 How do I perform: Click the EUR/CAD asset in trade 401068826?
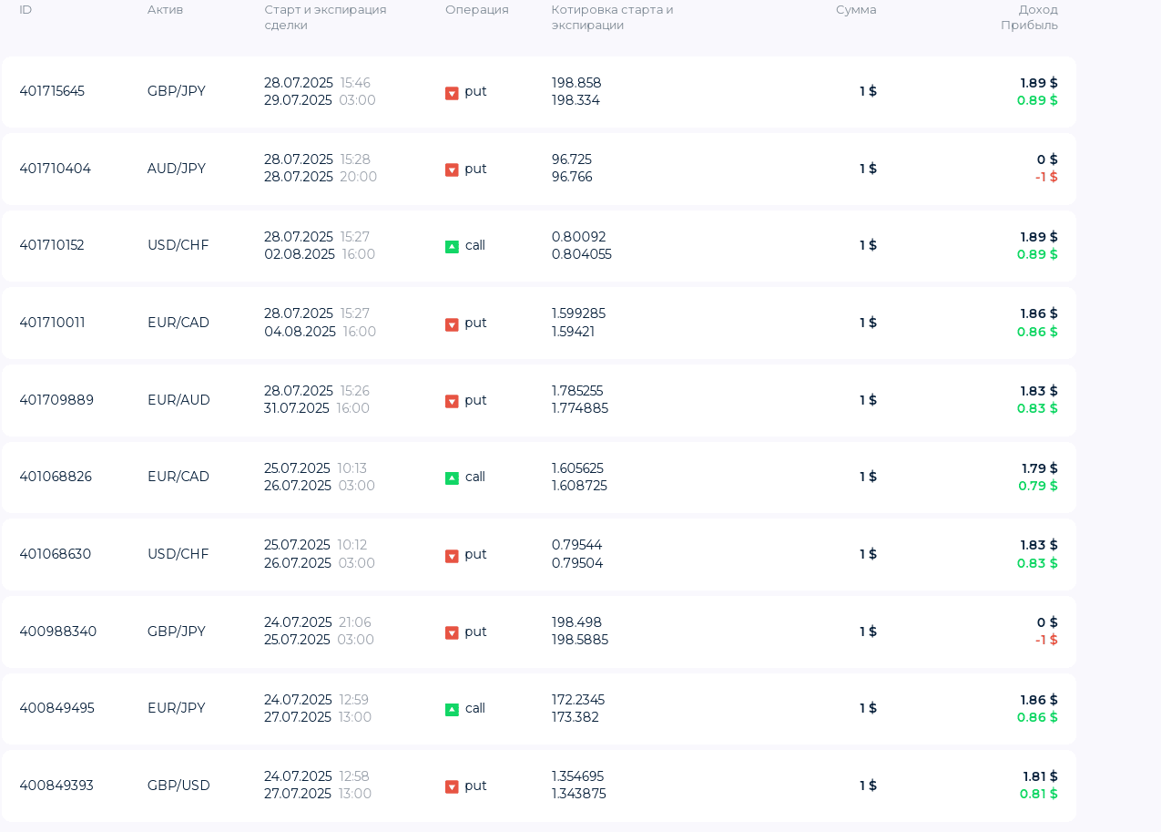(x=178, y=477)
